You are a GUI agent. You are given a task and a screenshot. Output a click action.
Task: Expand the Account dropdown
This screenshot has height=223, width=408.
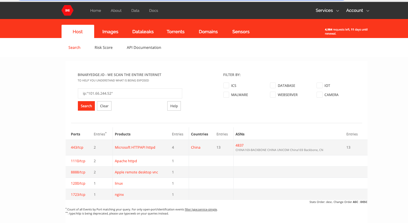tap(357, 11)
